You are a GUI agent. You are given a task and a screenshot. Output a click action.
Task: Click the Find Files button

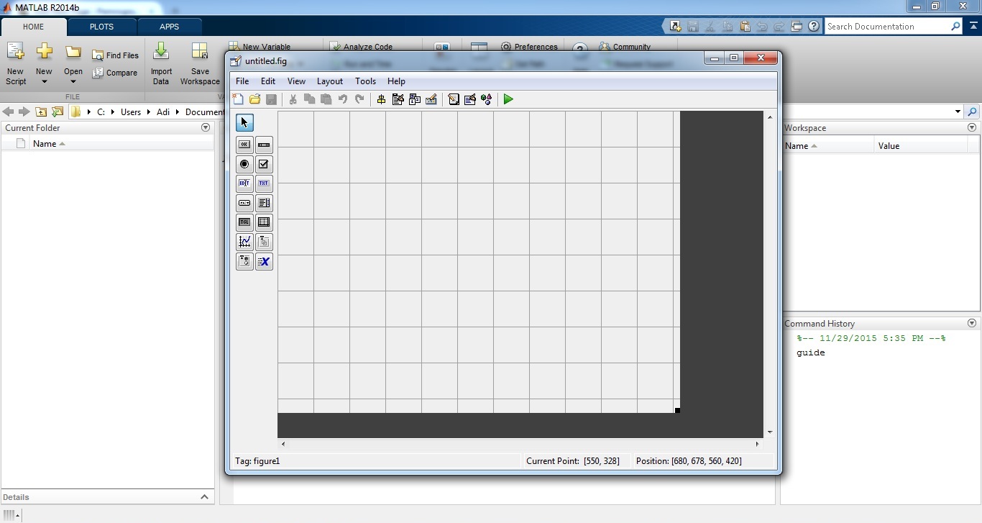point(116,55)
